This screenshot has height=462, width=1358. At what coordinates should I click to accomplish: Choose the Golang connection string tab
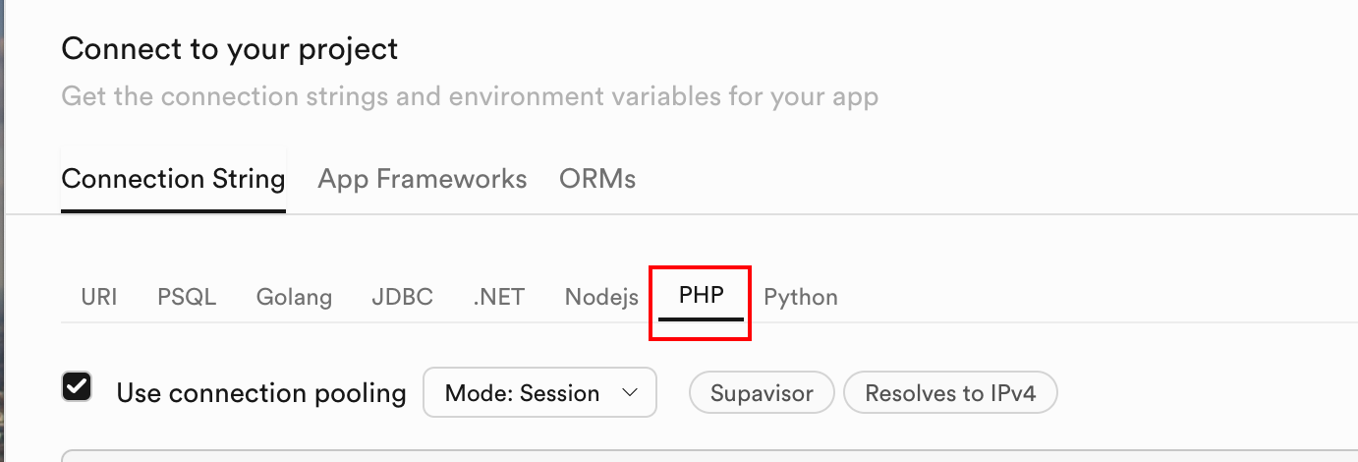(x=294, y=297)
